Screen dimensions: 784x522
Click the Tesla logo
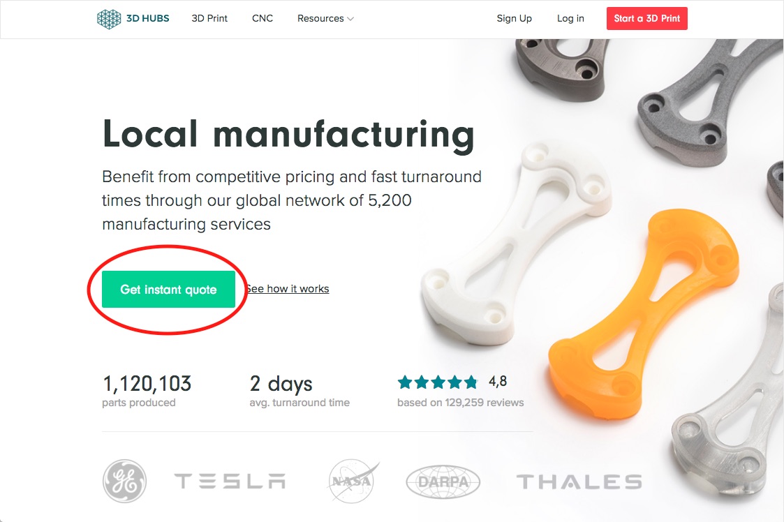click(x=229, y=481)
